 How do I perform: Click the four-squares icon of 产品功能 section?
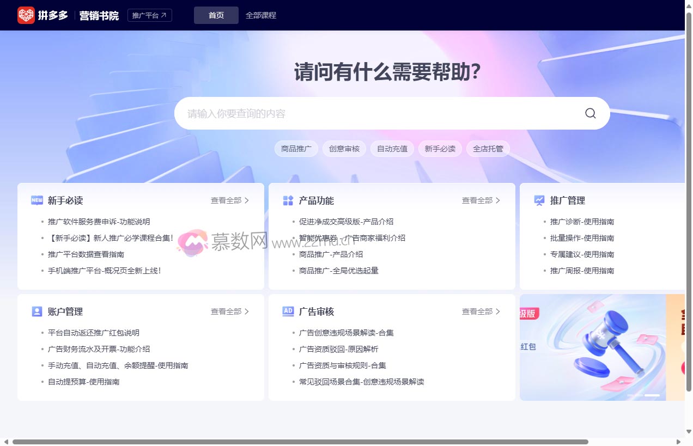tap(287, 200)
